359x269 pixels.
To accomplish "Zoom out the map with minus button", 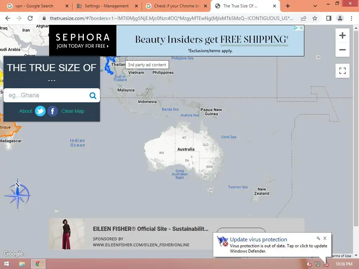I will coord(342,50).
